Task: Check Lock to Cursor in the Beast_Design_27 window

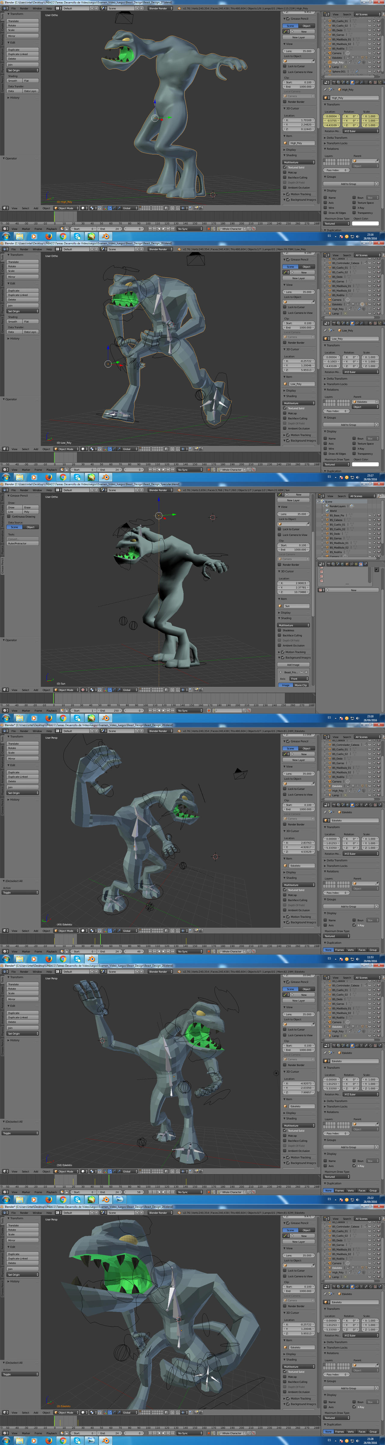Action: click(x=285, y=66)
